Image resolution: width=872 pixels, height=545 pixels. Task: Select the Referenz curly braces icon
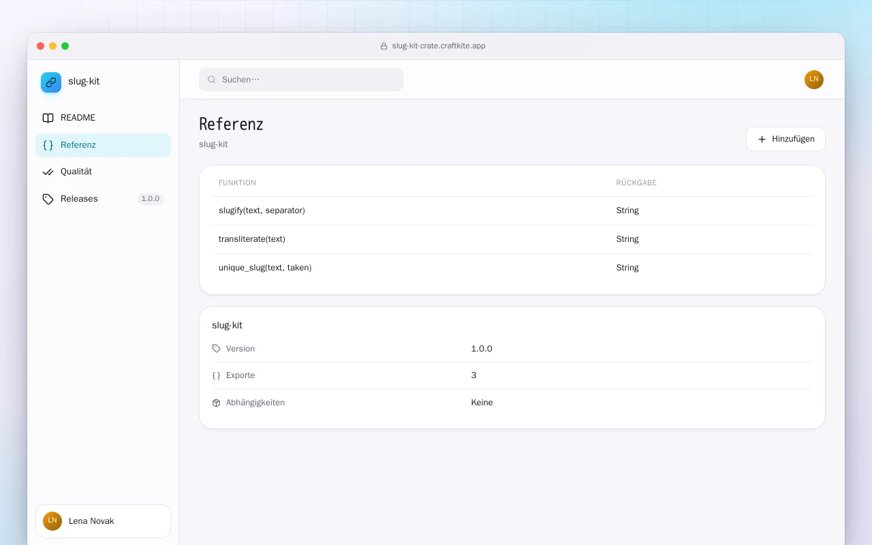coord(48,145)
